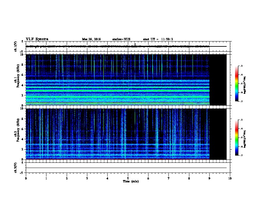Click time axis tick label "7"
259x200 pixels.
pyautogui.click(x=169, y=178)
